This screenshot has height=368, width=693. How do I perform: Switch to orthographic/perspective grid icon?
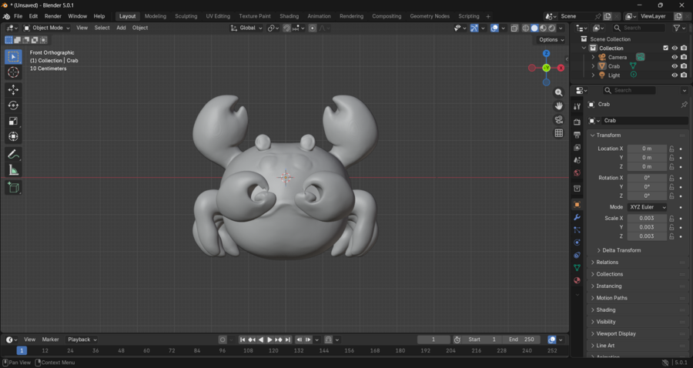pos(559,133)
